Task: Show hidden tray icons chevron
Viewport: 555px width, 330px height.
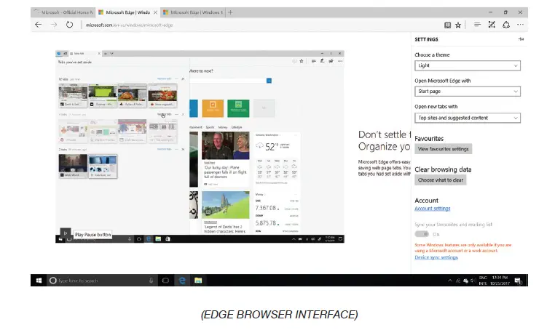Action: [450, 281]
